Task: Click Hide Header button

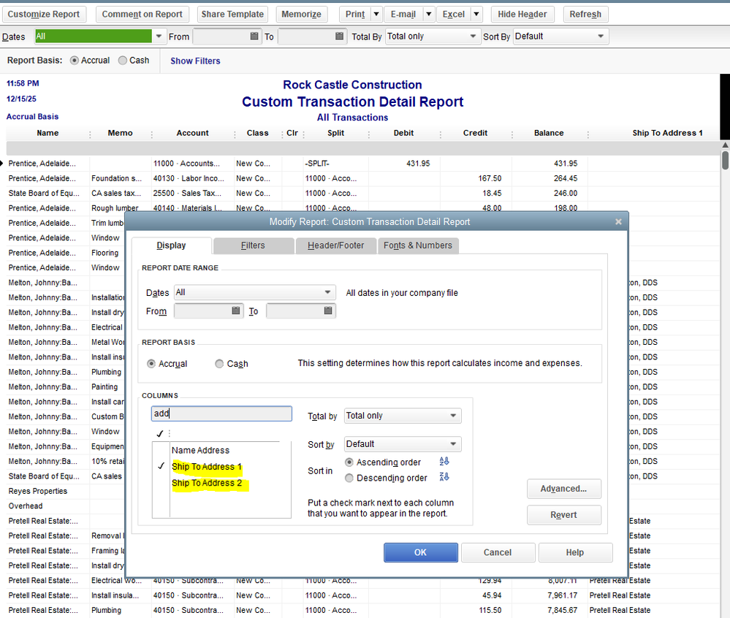Action: tap(522, 15)
